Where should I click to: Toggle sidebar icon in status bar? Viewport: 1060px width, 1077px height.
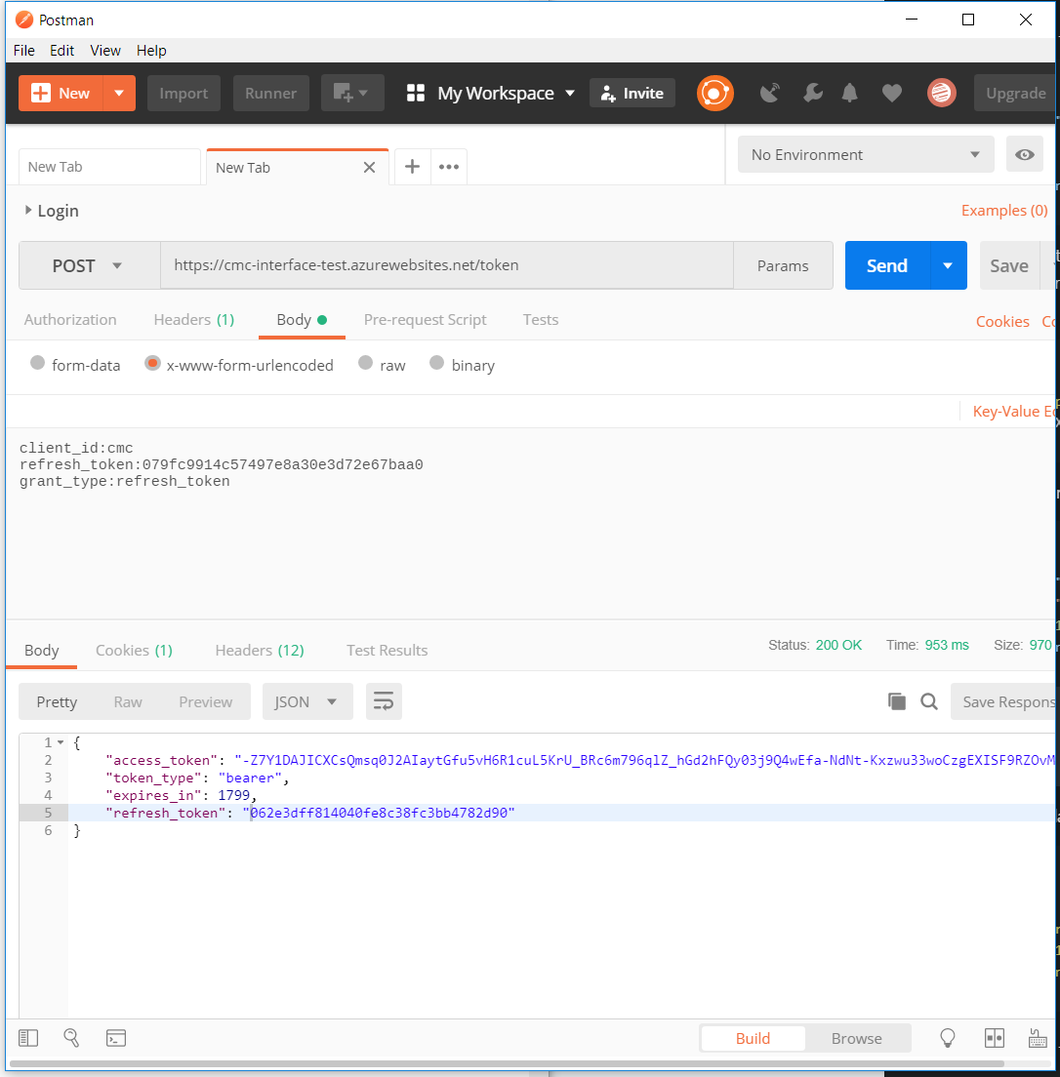point(28,1038)
